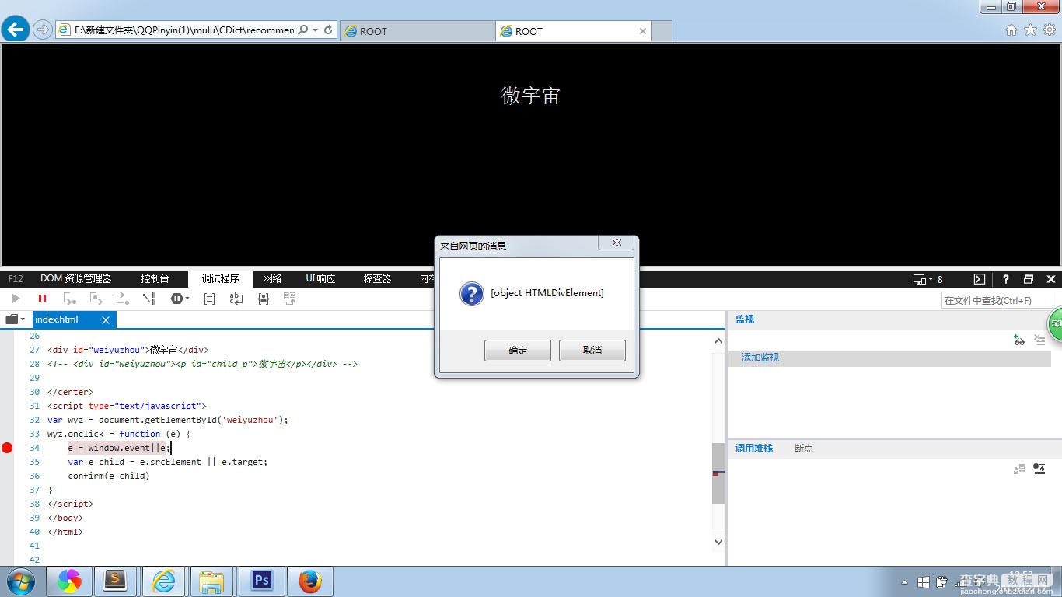Screen dimensions: 1062x597
Task: Click the address bar search magnifier icon
Action: click(302, 30)
